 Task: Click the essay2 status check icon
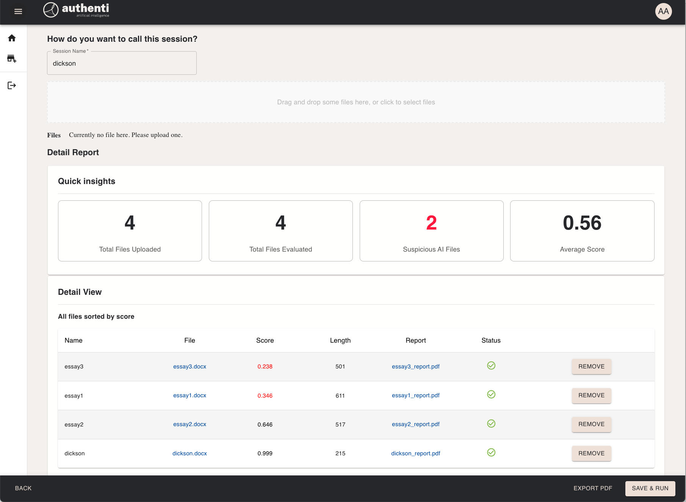coord(491,423)
